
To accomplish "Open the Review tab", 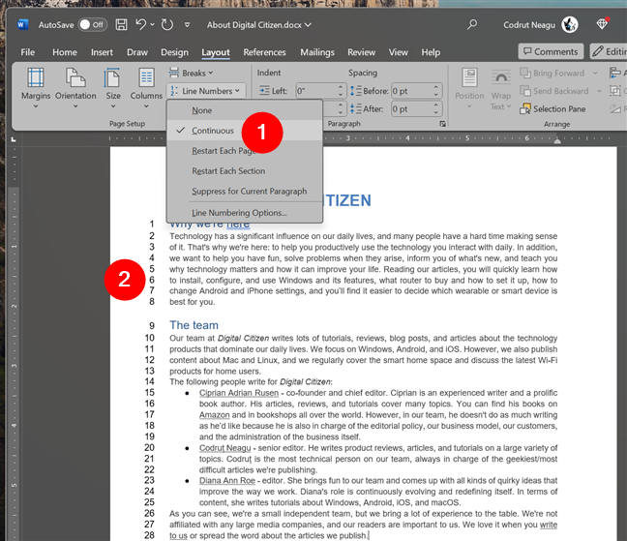I will [361, 52].
